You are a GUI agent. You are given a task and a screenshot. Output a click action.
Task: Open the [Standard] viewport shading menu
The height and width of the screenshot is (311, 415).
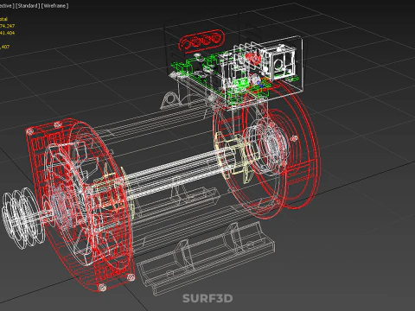28,6
